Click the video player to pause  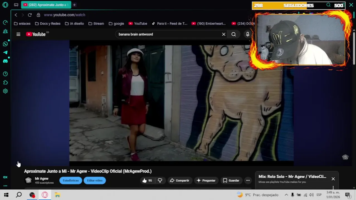coord(181,103)
